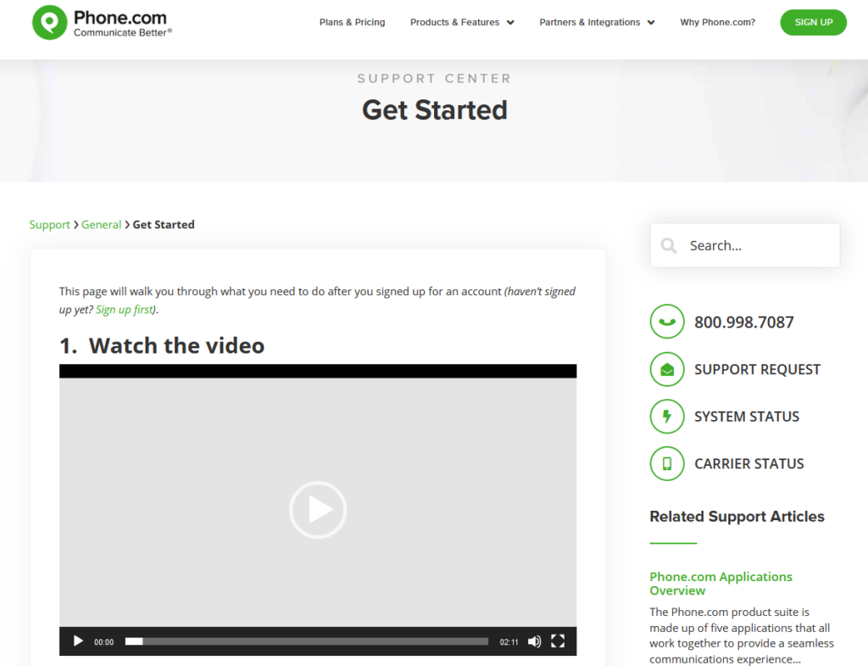Image resolution: width=868 pixels, height=666 pixels.
Task: Go to the General breadcrumb link
Action: 102,224
